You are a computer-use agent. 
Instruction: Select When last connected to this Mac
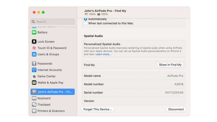click(x=85, y=23)
